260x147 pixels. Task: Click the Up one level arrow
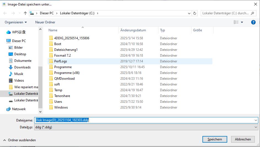click(x=25, y=13)
